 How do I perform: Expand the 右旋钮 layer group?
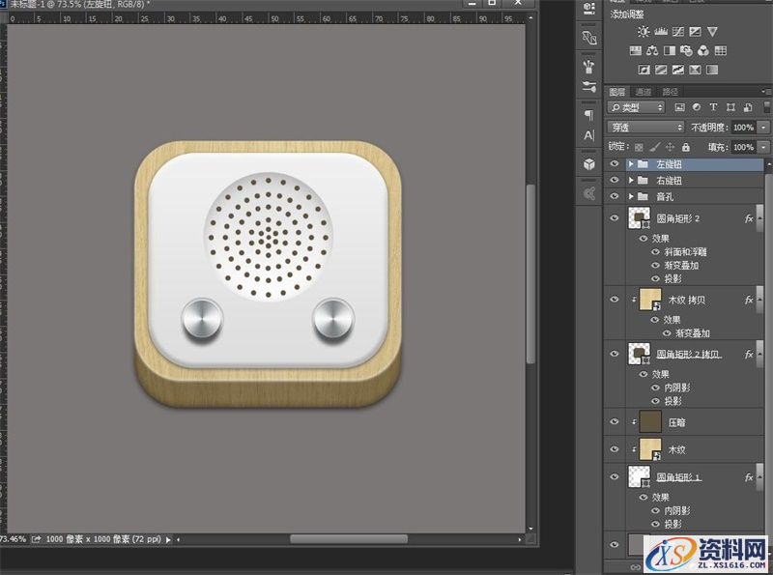(x=631, y=181)
